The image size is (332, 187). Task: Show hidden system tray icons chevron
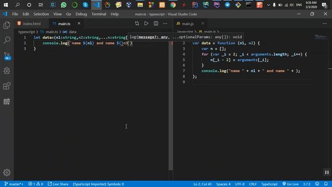(x=268, y=5)
